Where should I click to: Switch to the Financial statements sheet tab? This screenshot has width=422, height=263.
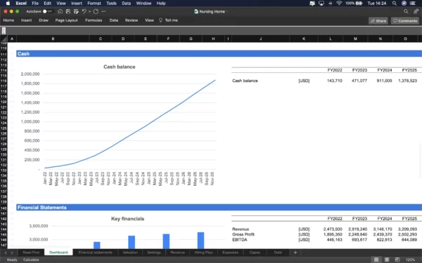pyautogui.click(x=95, y=252)
